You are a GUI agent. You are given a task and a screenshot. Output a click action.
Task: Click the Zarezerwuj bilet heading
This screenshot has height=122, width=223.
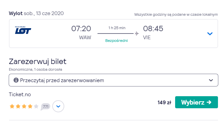click(38, 62)
